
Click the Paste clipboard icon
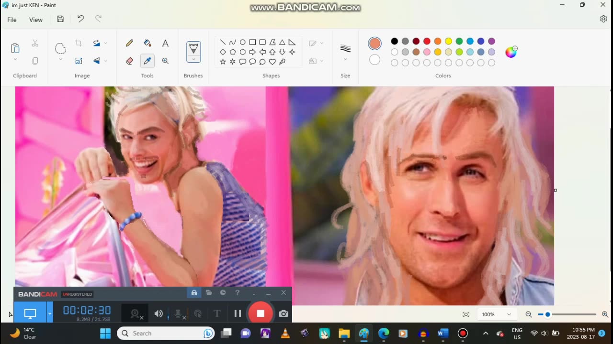pos(15,48)
